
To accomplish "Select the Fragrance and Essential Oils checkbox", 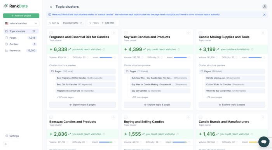I will pos(51,32).
